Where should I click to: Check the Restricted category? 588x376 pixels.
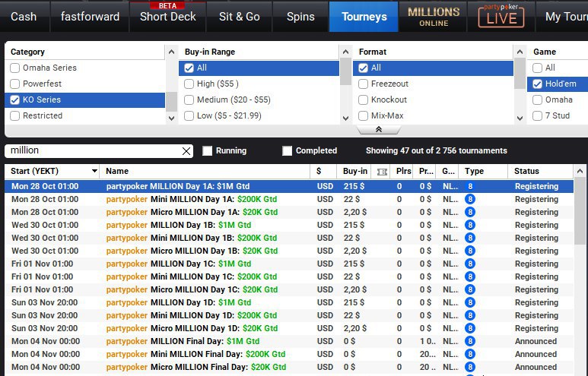coord(15,115)
